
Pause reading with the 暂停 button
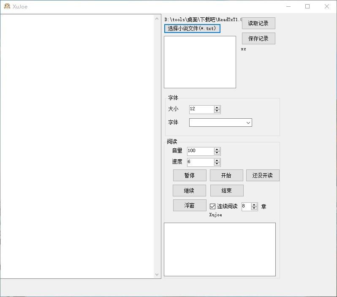pyautogui.click(x=190, y=175)
